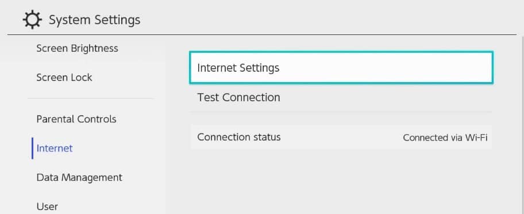Run Test Connection
The width and height of the screenshot is (524, 214).
pos(341,98)
